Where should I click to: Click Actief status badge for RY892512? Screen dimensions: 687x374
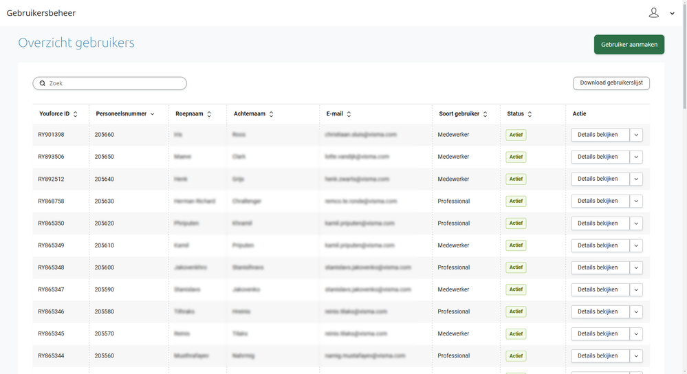(x=516, y=179)
